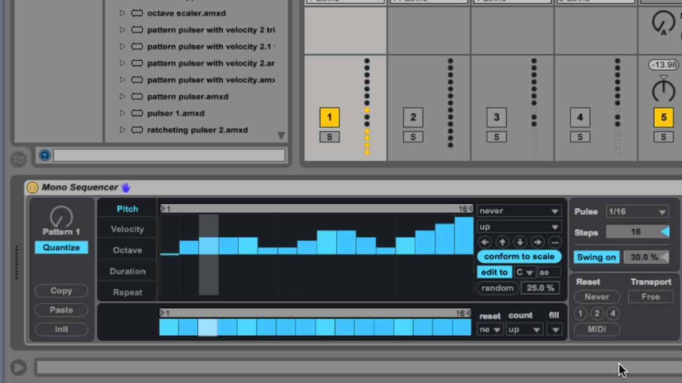Click the shift-up arrow icon

pos(502,242)
